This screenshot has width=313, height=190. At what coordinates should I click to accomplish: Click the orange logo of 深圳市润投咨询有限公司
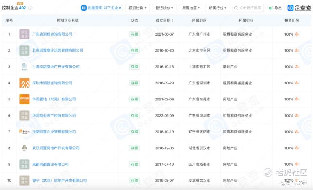click(24, 83)
